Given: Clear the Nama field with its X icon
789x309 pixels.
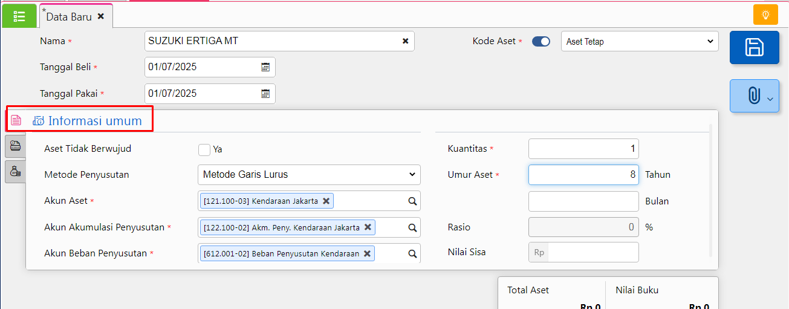Looking at the screenshot, I should [405, 41].
